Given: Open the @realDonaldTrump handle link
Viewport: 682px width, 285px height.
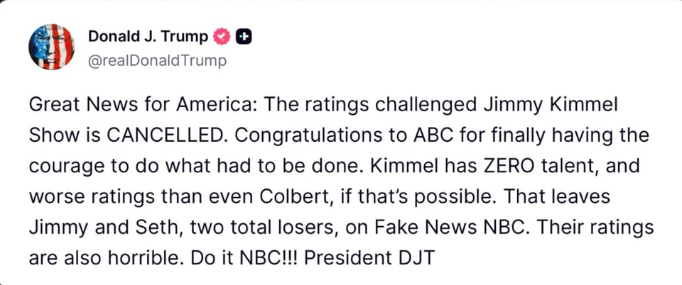Looking at the screenshot, I should pos(157,61).
